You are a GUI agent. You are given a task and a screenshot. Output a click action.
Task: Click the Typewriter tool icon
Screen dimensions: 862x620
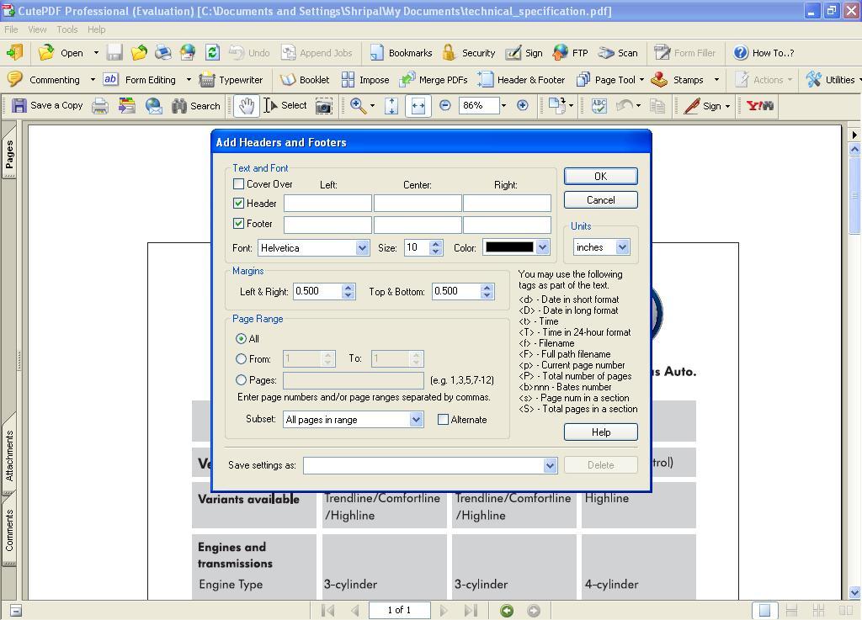click(207, 80)
